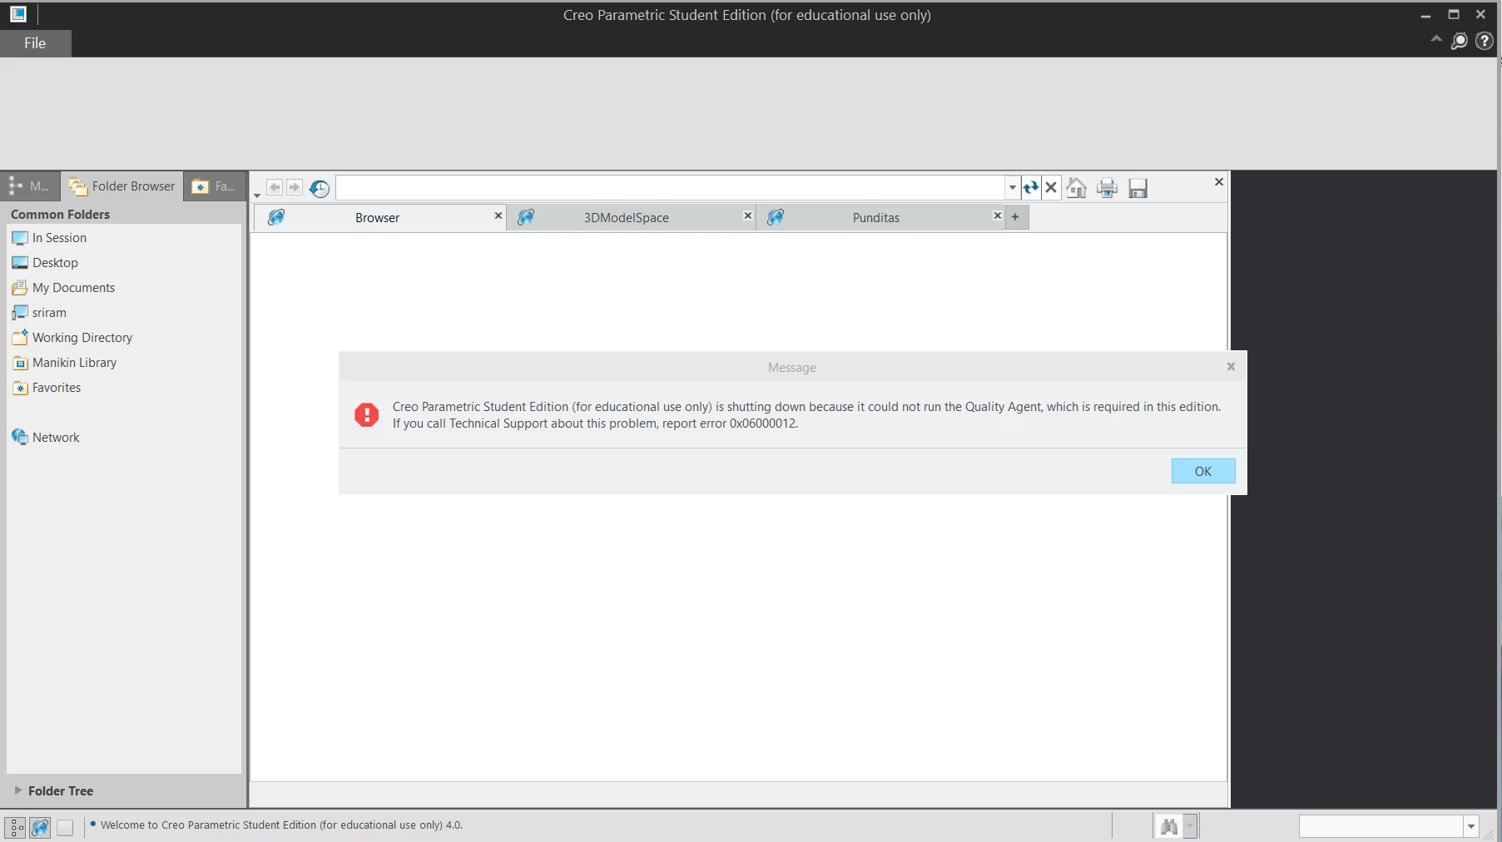Viewport: 1502px width, 842px height.
Task: Toggle the browser display in status bar
Action: 40,827
